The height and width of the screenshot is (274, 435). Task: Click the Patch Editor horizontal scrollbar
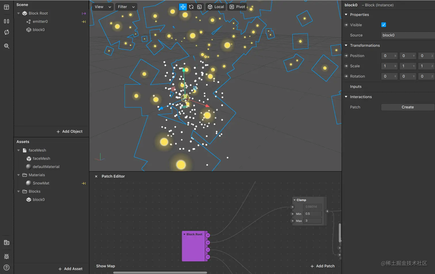click(x=160, y=273)
